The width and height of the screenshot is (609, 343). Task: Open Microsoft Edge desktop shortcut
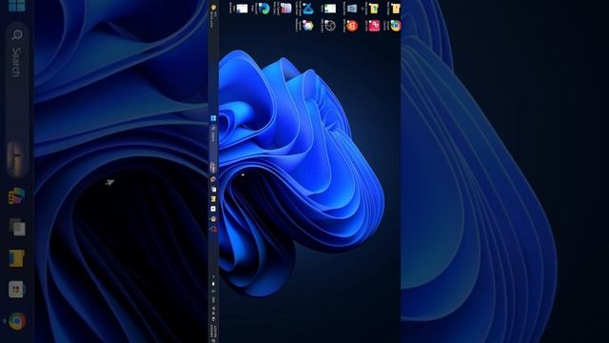coord(265,9)
